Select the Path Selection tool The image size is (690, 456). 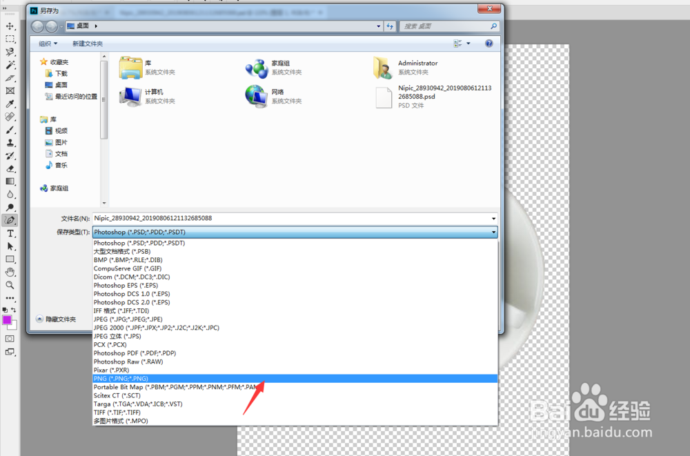pos(10,246)
